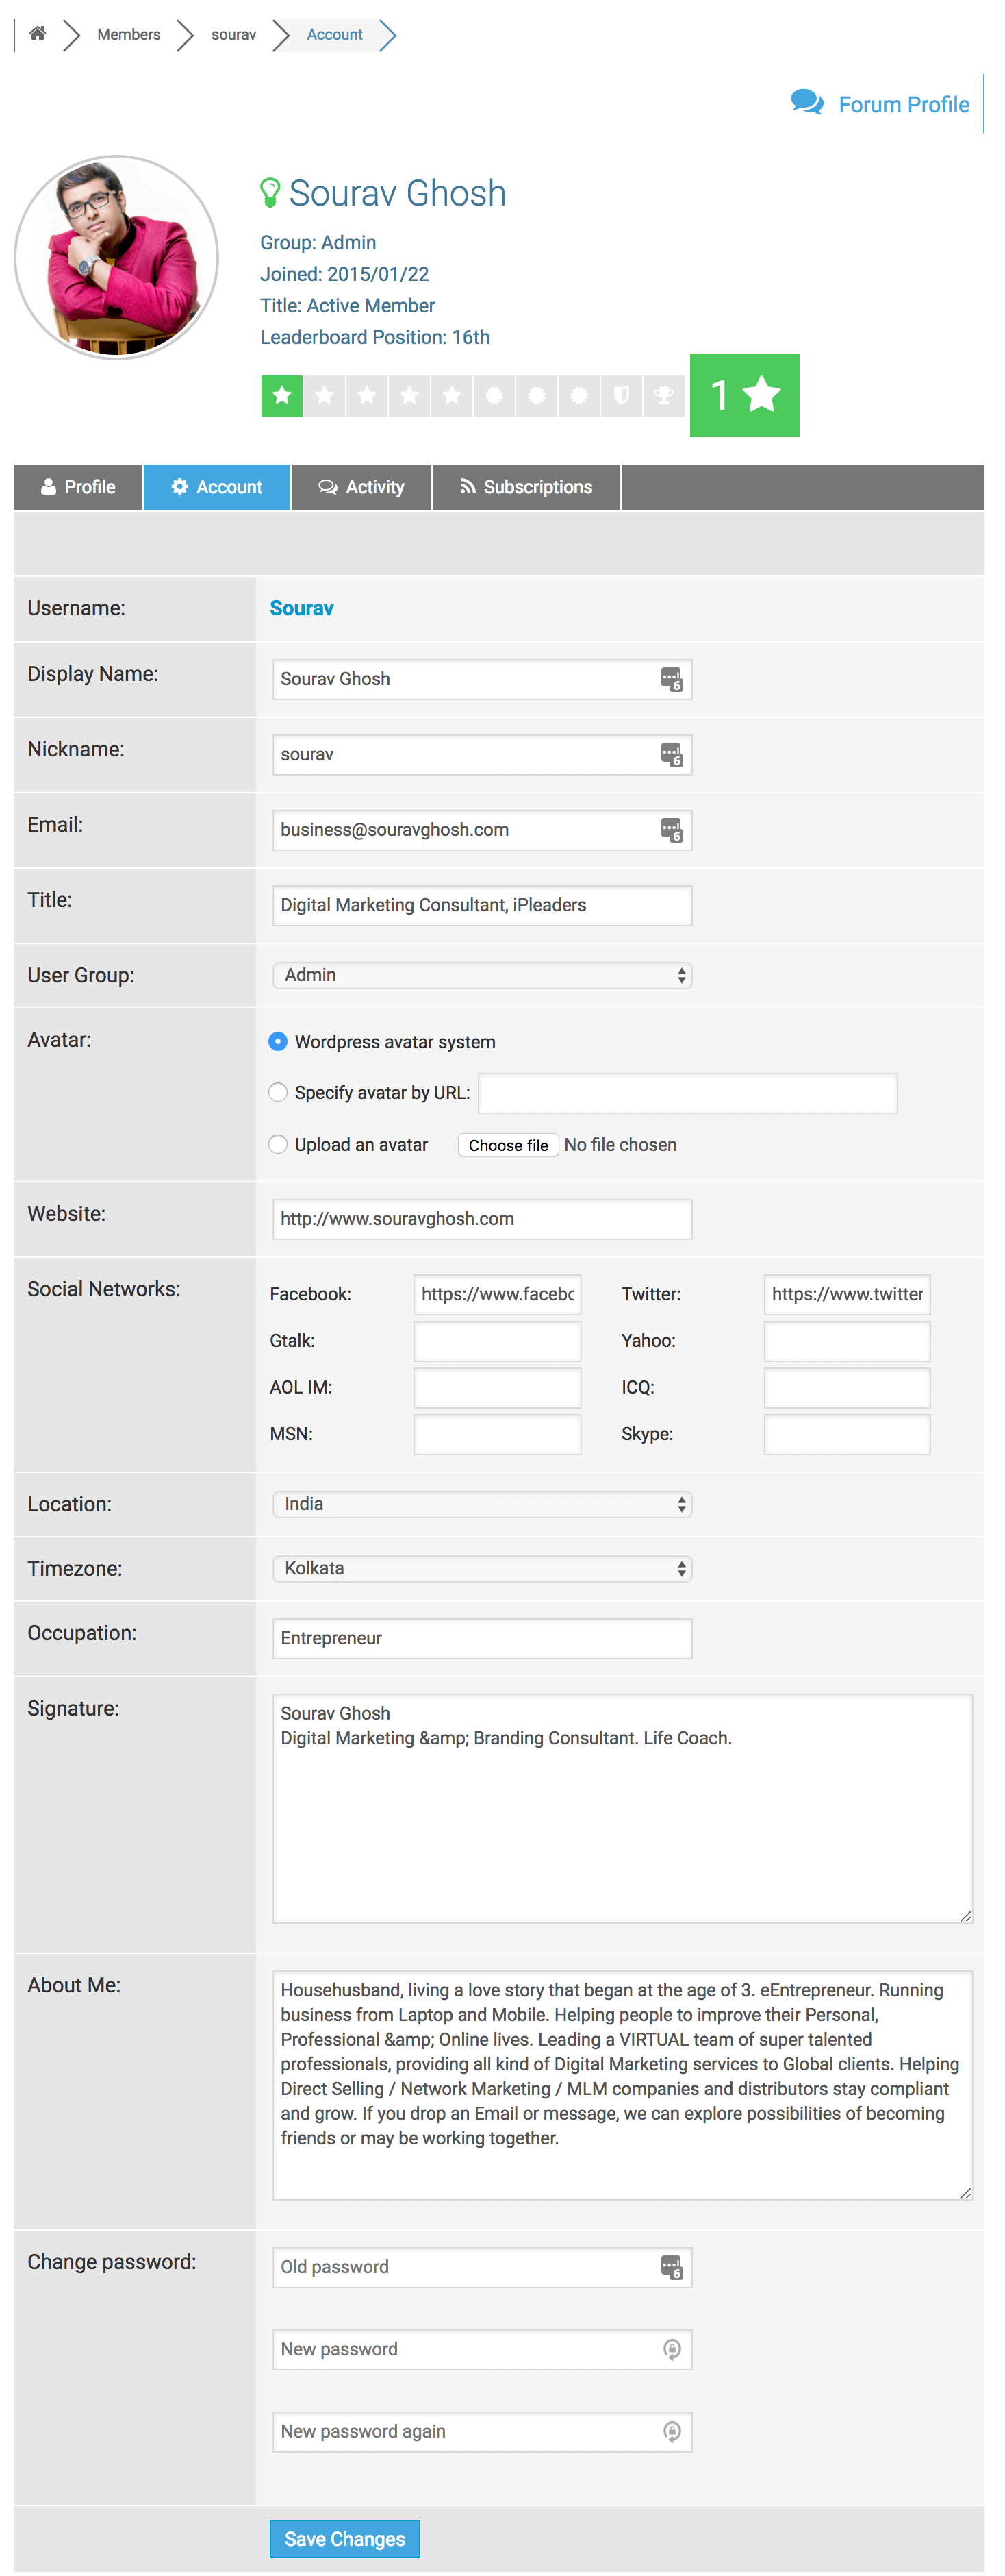Image resolution: width=1005 pixels, height=2576 pixels.
Task: Click the home icon in breadcrumb
Action: (37, 34)
